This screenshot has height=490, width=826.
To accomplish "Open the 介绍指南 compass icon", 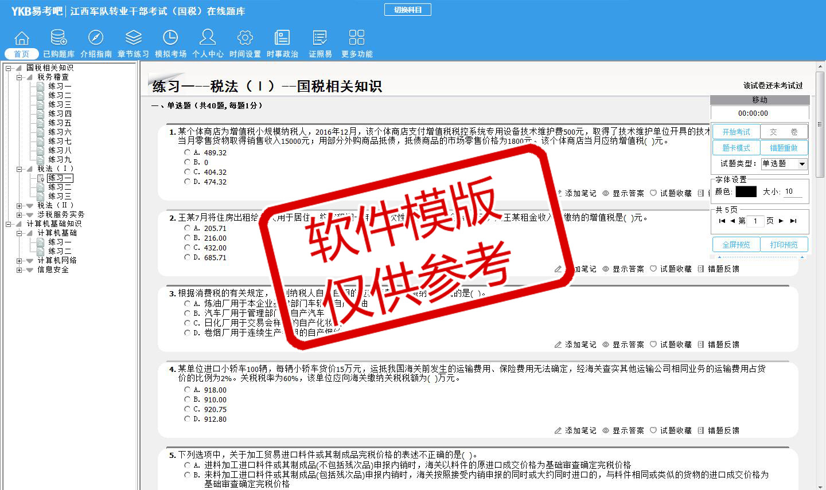I will coord(96,38).
